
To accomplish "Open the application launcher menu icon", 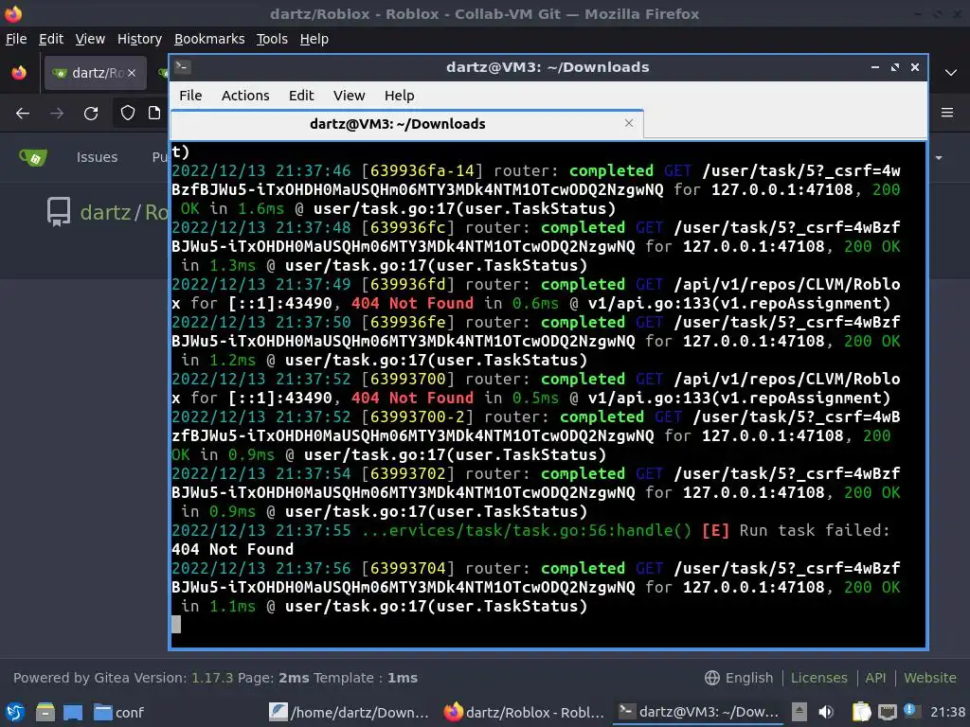I will (x=15, y=712).
